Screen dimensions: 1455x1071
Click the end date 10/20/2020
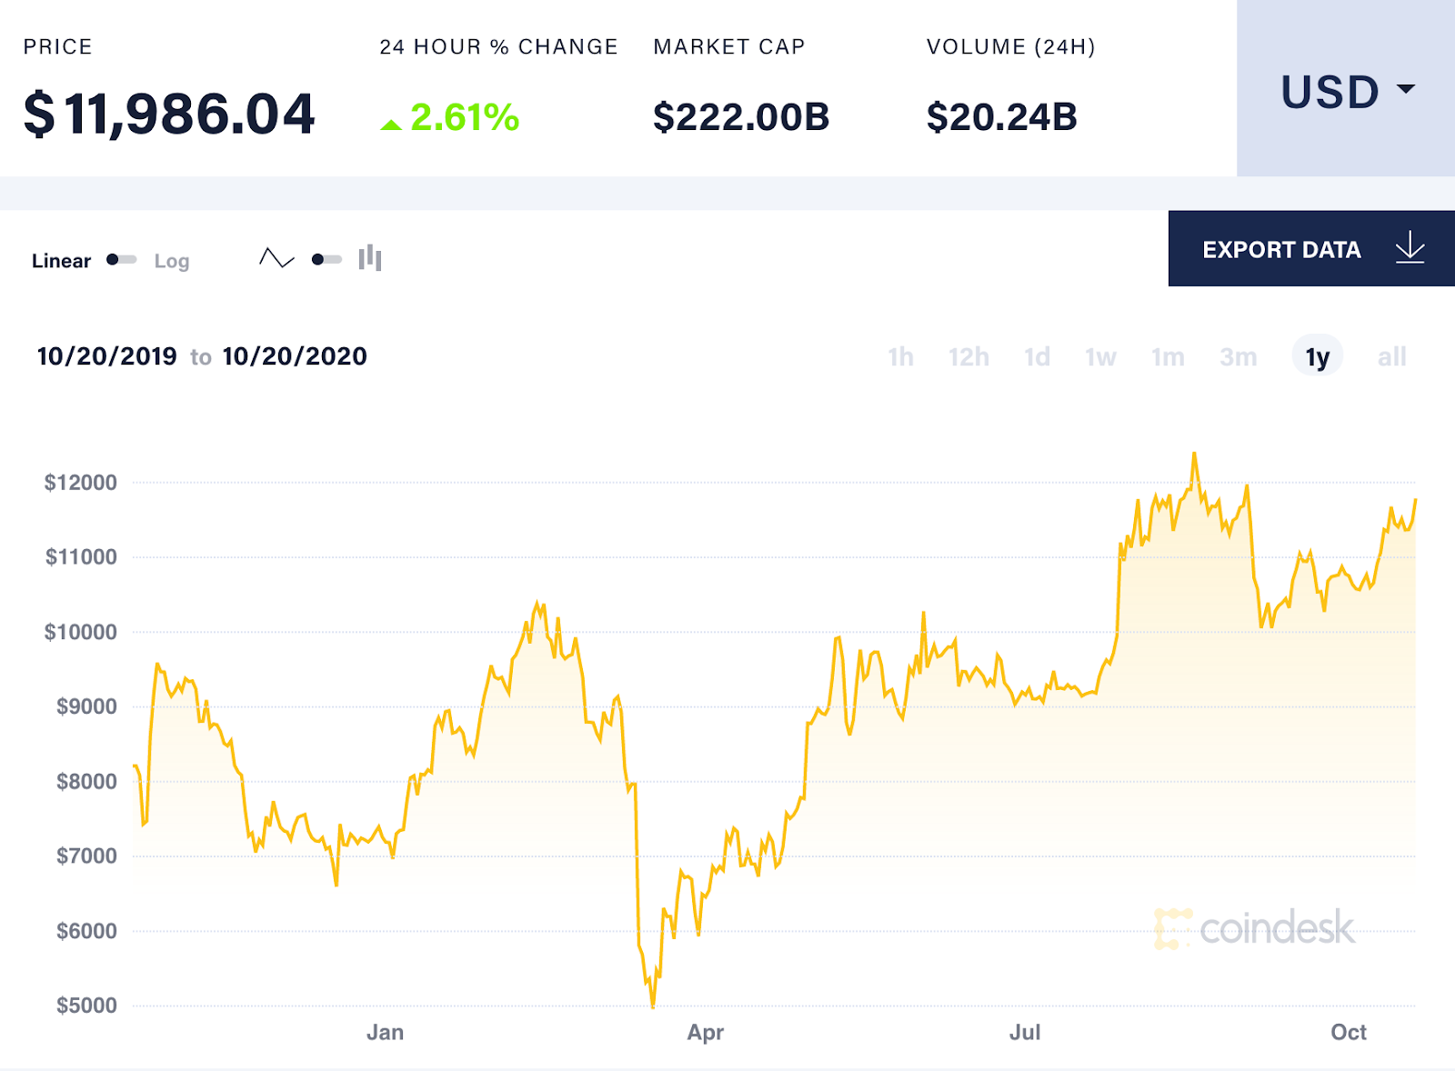tap(295, 356)
